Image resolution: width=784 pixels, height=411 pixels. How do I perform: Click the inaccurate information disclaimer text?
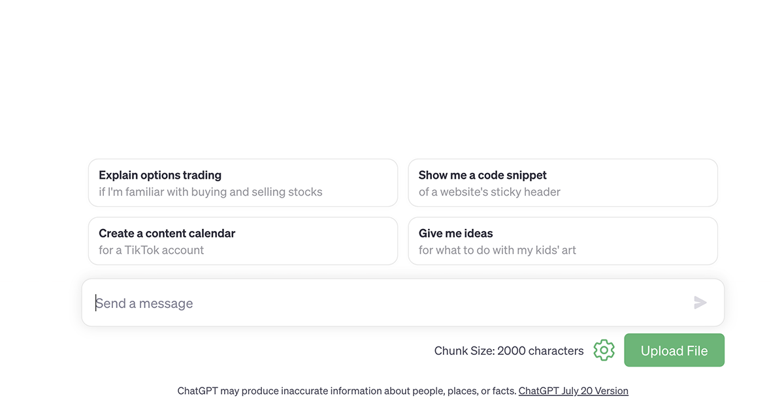(x=346, y=391)
